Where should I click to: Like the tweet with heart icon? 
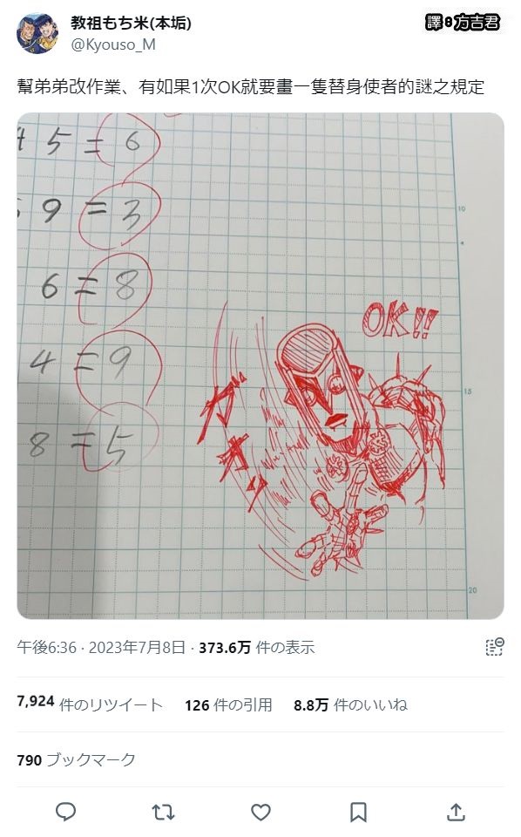[x=260, y=812]
